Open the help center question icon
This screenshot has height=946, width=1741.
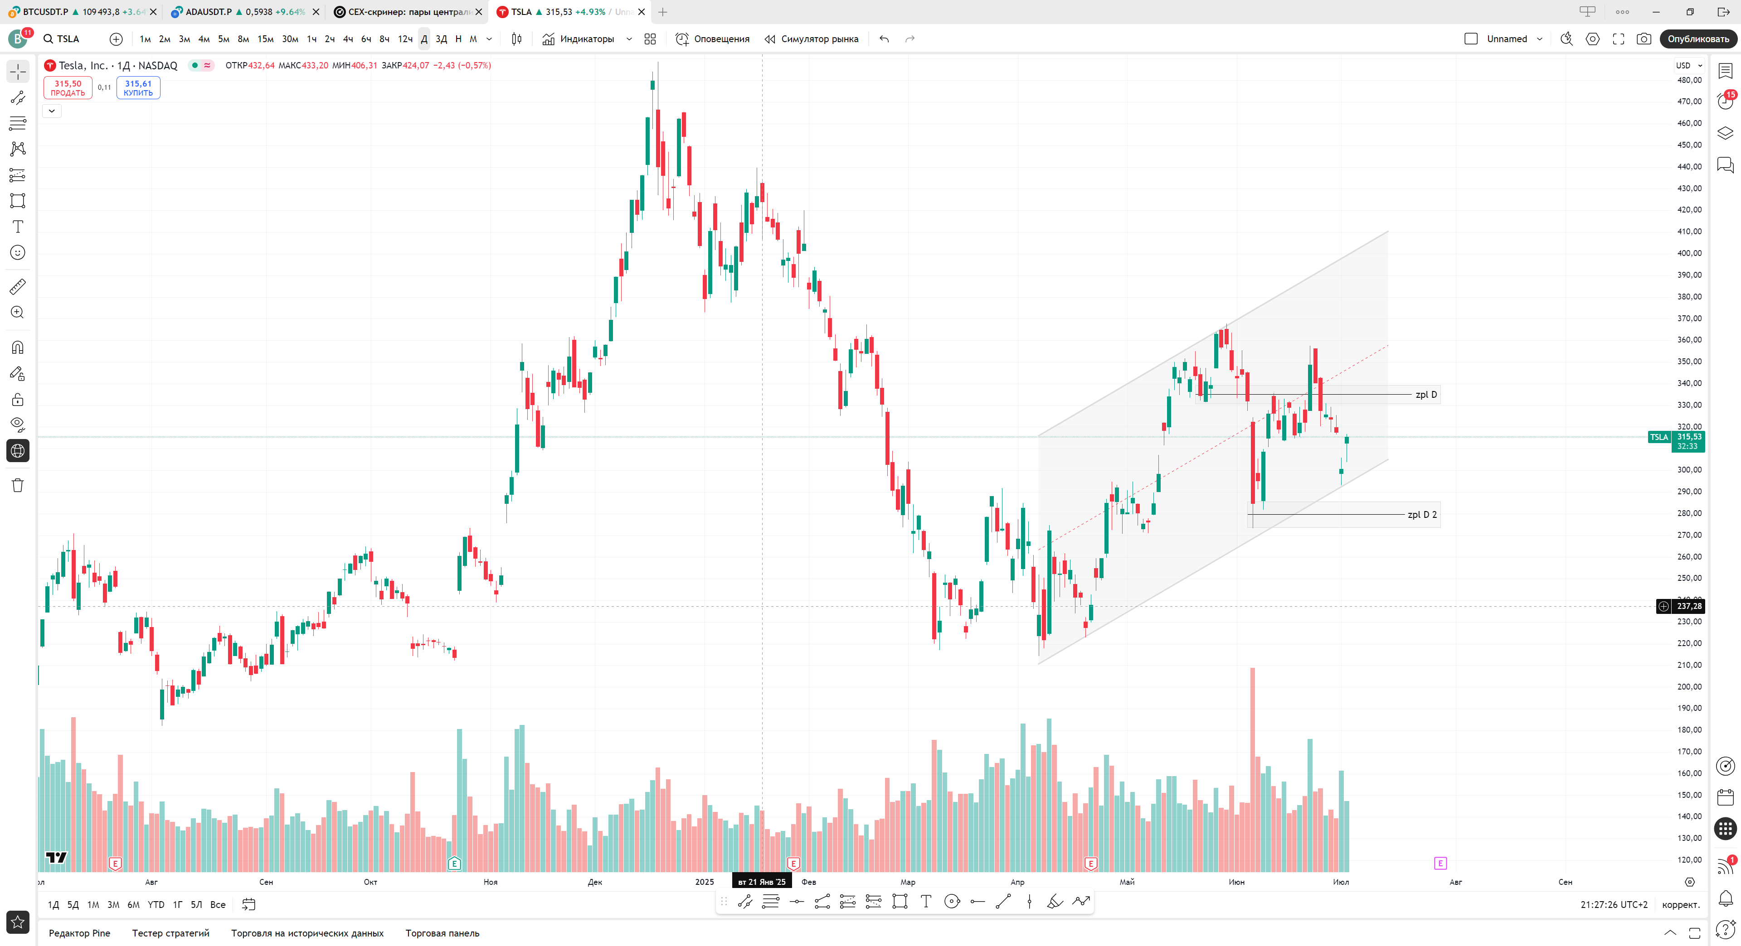[x=1726, y=930]
